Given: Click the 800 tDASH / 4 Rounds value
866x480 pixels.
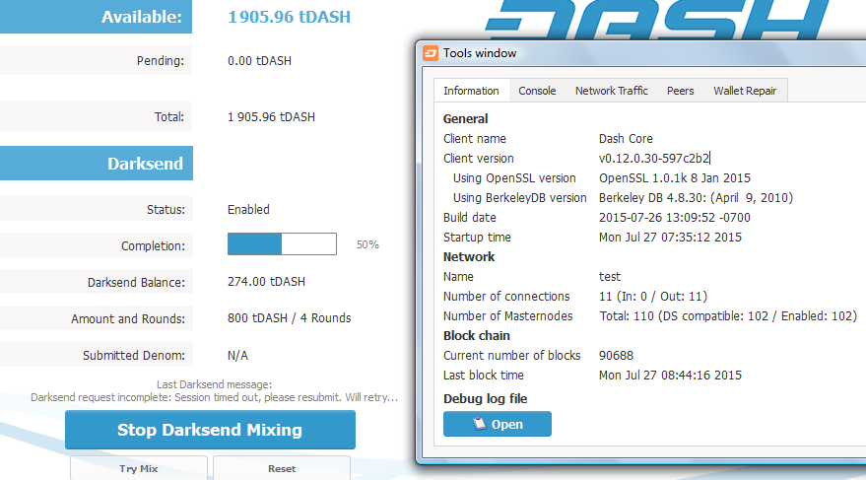Looking at the screenshot, I should [290, 318].
